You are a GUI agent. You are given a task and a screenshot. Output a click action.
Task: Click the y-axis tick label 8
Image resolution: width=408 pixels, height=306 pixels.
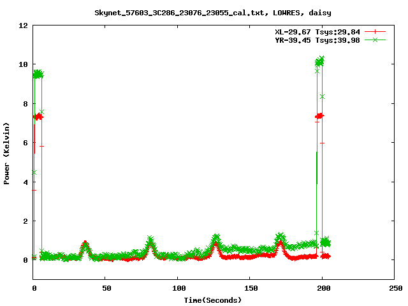[x=25, y=104]
